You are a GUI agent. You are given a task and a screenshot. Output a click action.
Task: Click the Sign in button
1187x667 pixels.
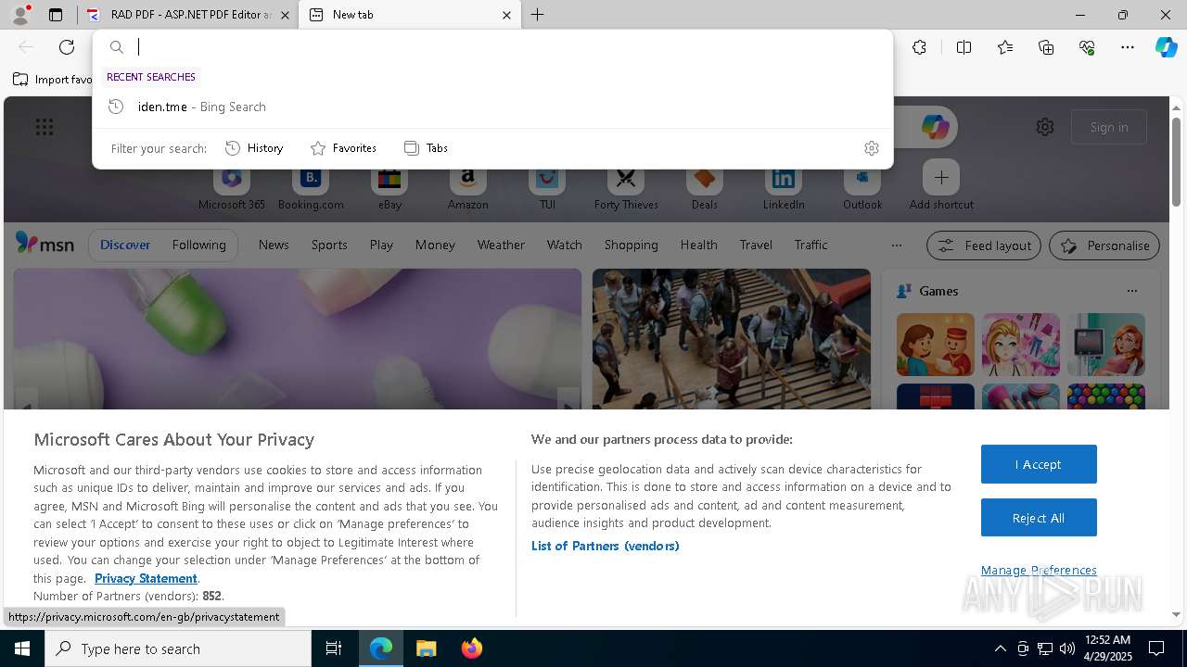(x=1109, y=127)
